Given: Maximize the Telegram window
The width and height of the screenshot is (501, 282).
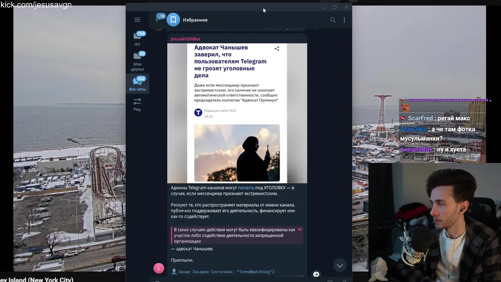Looking at the screenshot, I should pyautogui.click(x=334, y=7).
